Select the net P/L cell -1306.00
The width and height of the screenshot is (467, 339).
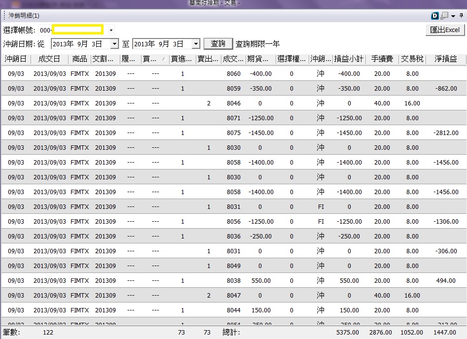[446, 221]
